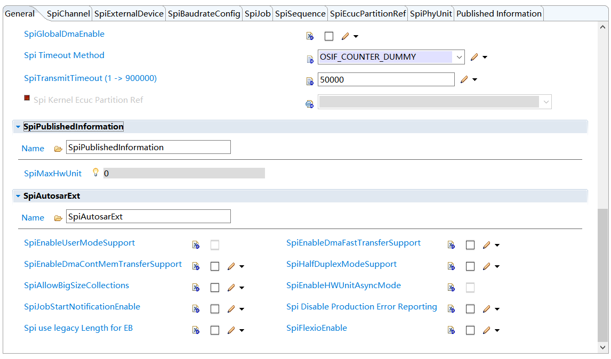Check the SpiEnableDmaFastTransferSupport box
The image size is (611, 359).
click(x=470, y=245)
